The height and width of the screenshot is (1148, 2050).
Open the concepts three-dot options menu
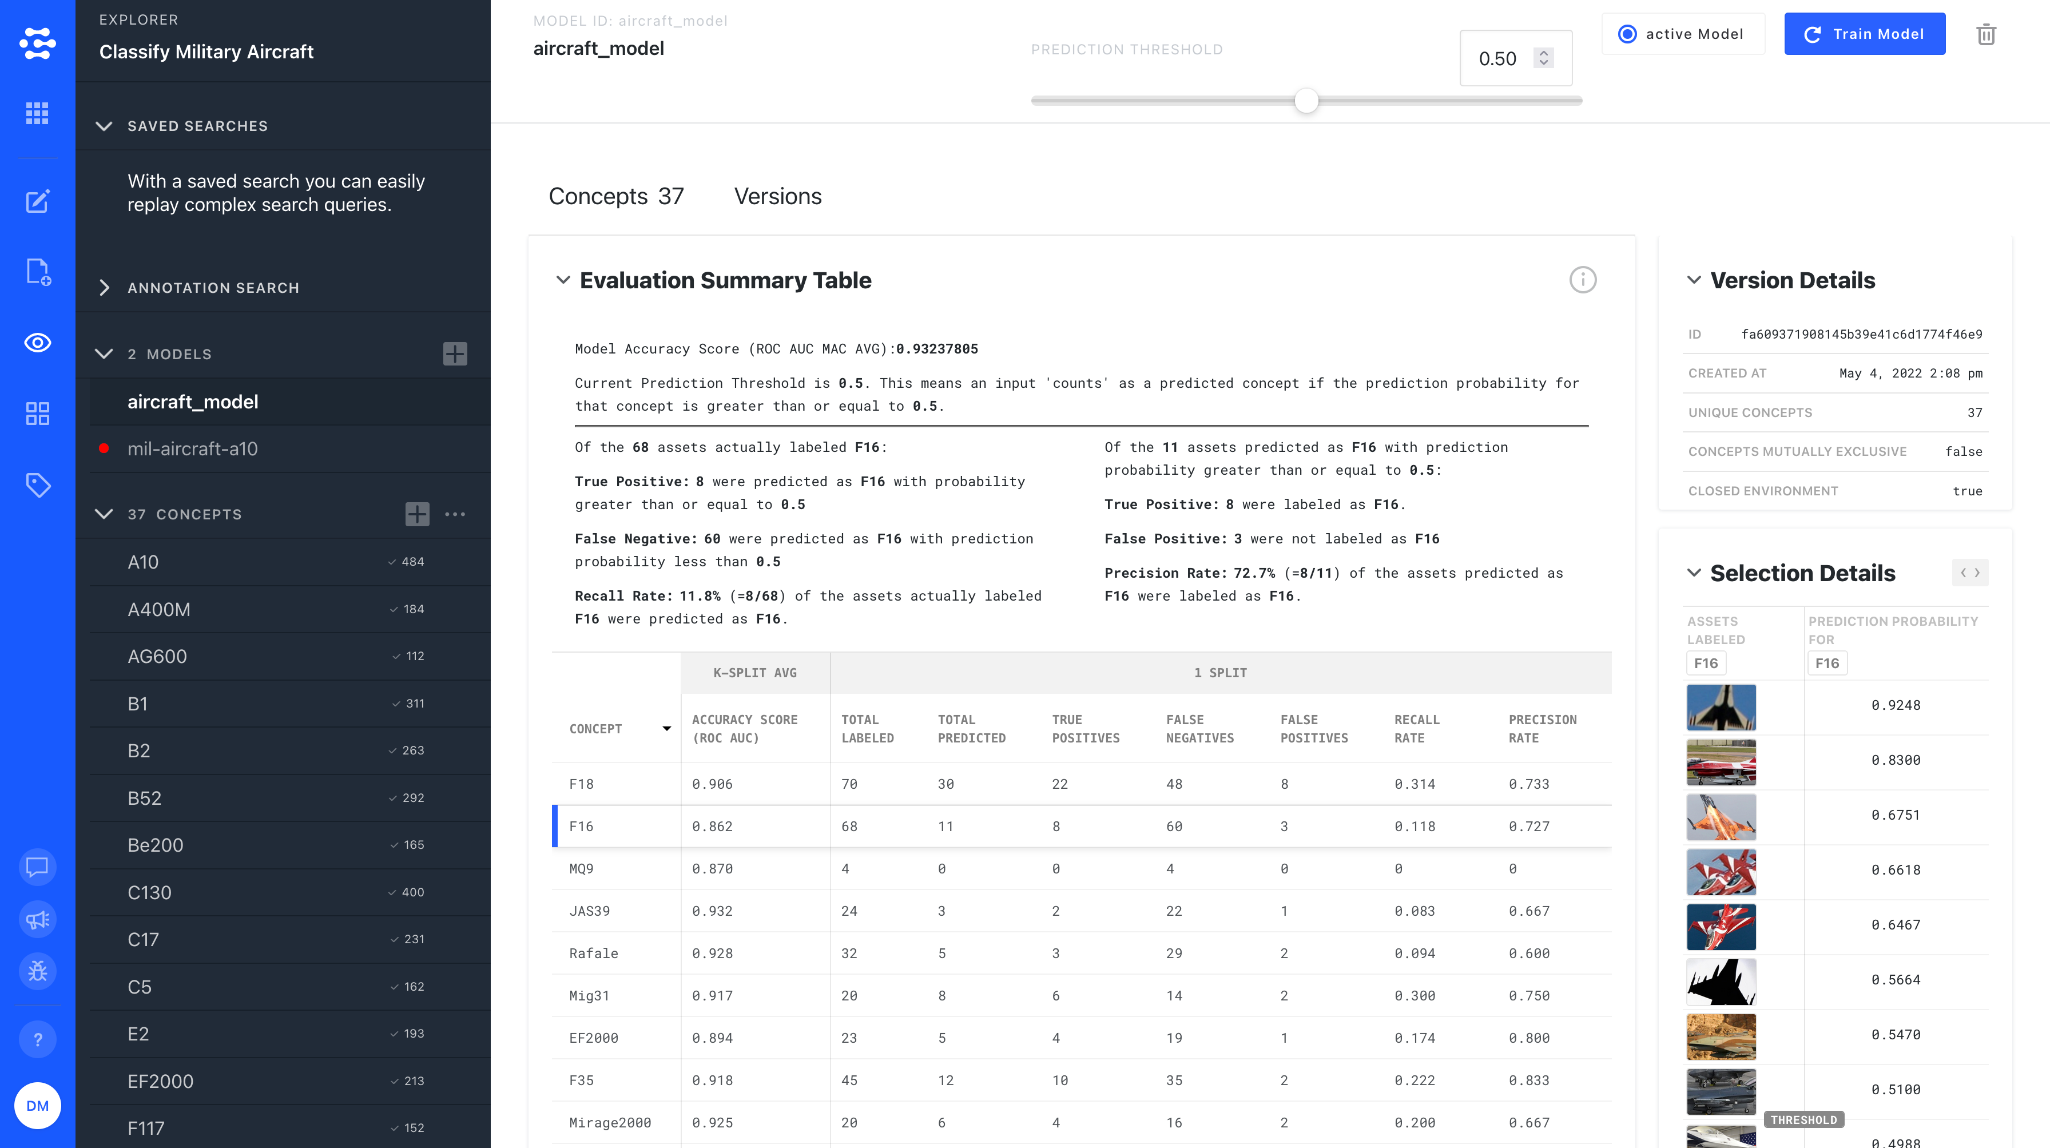(455, 514)
